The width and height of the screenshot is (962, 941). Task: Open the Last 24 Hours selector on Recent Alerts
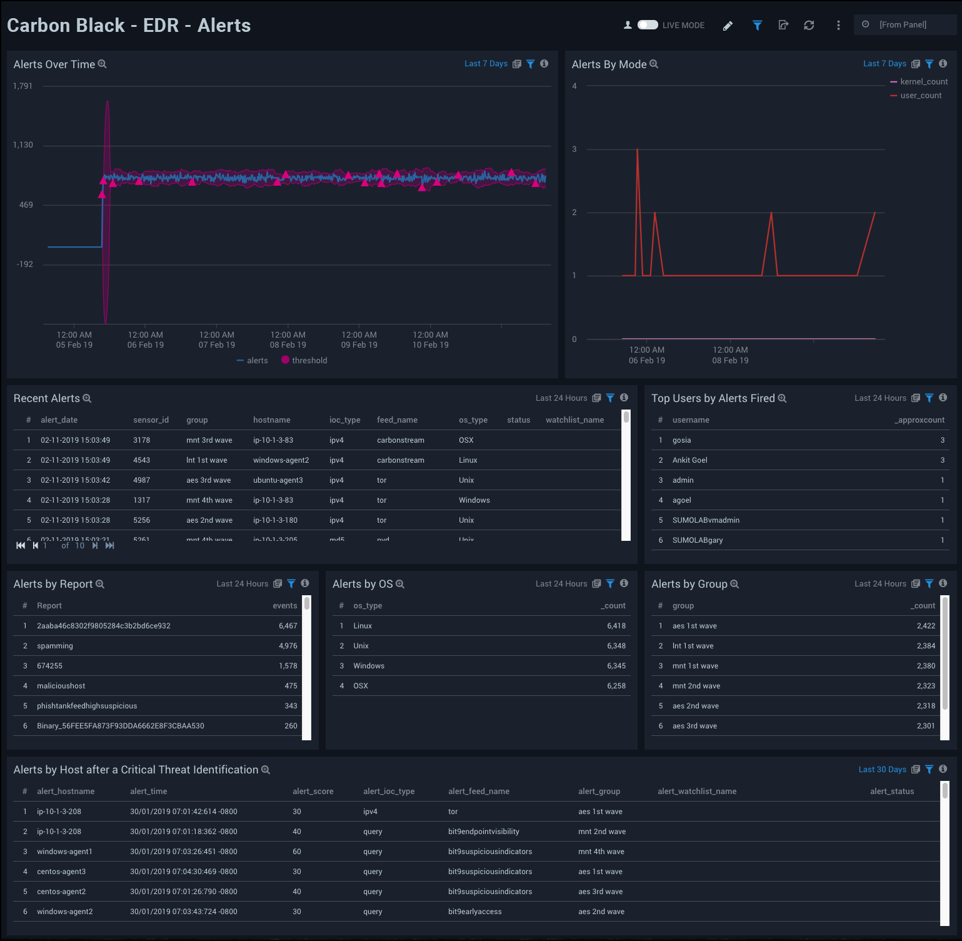tap(561, 398)
